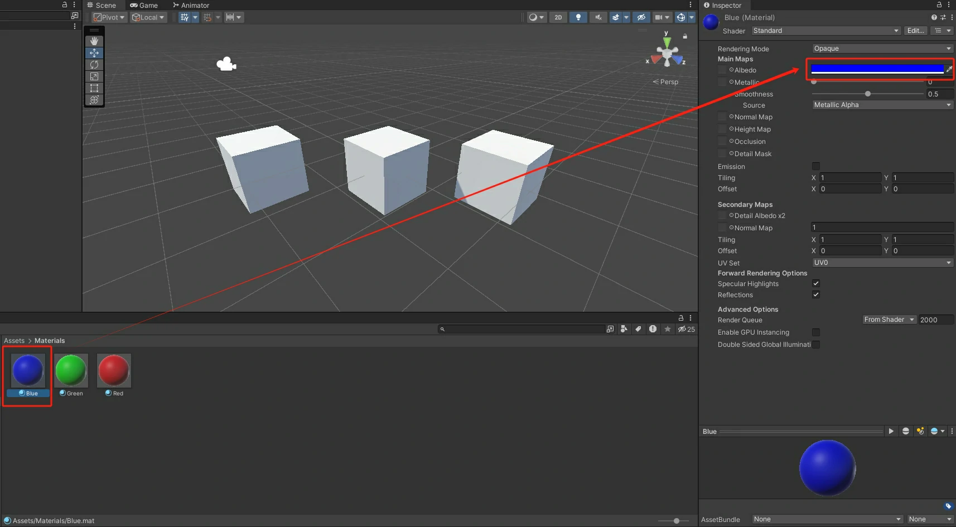Toggle hidden packages count 25
Viewport: 956px width, 527px height.
687,329
